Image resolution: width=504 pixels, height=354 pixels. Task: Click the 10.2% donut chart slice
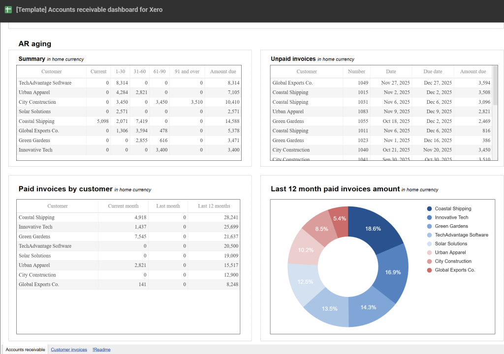[305, 250]
